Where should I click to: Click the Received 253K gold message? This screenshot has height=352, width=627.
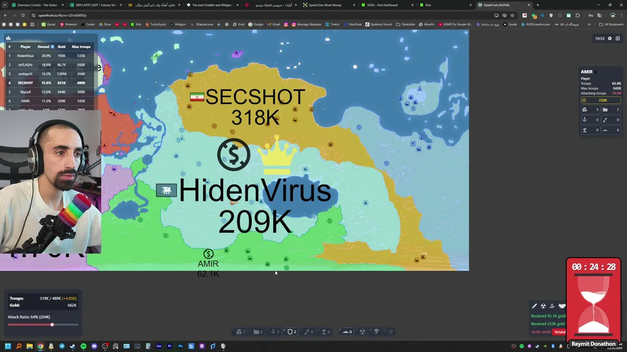(548, 324)
